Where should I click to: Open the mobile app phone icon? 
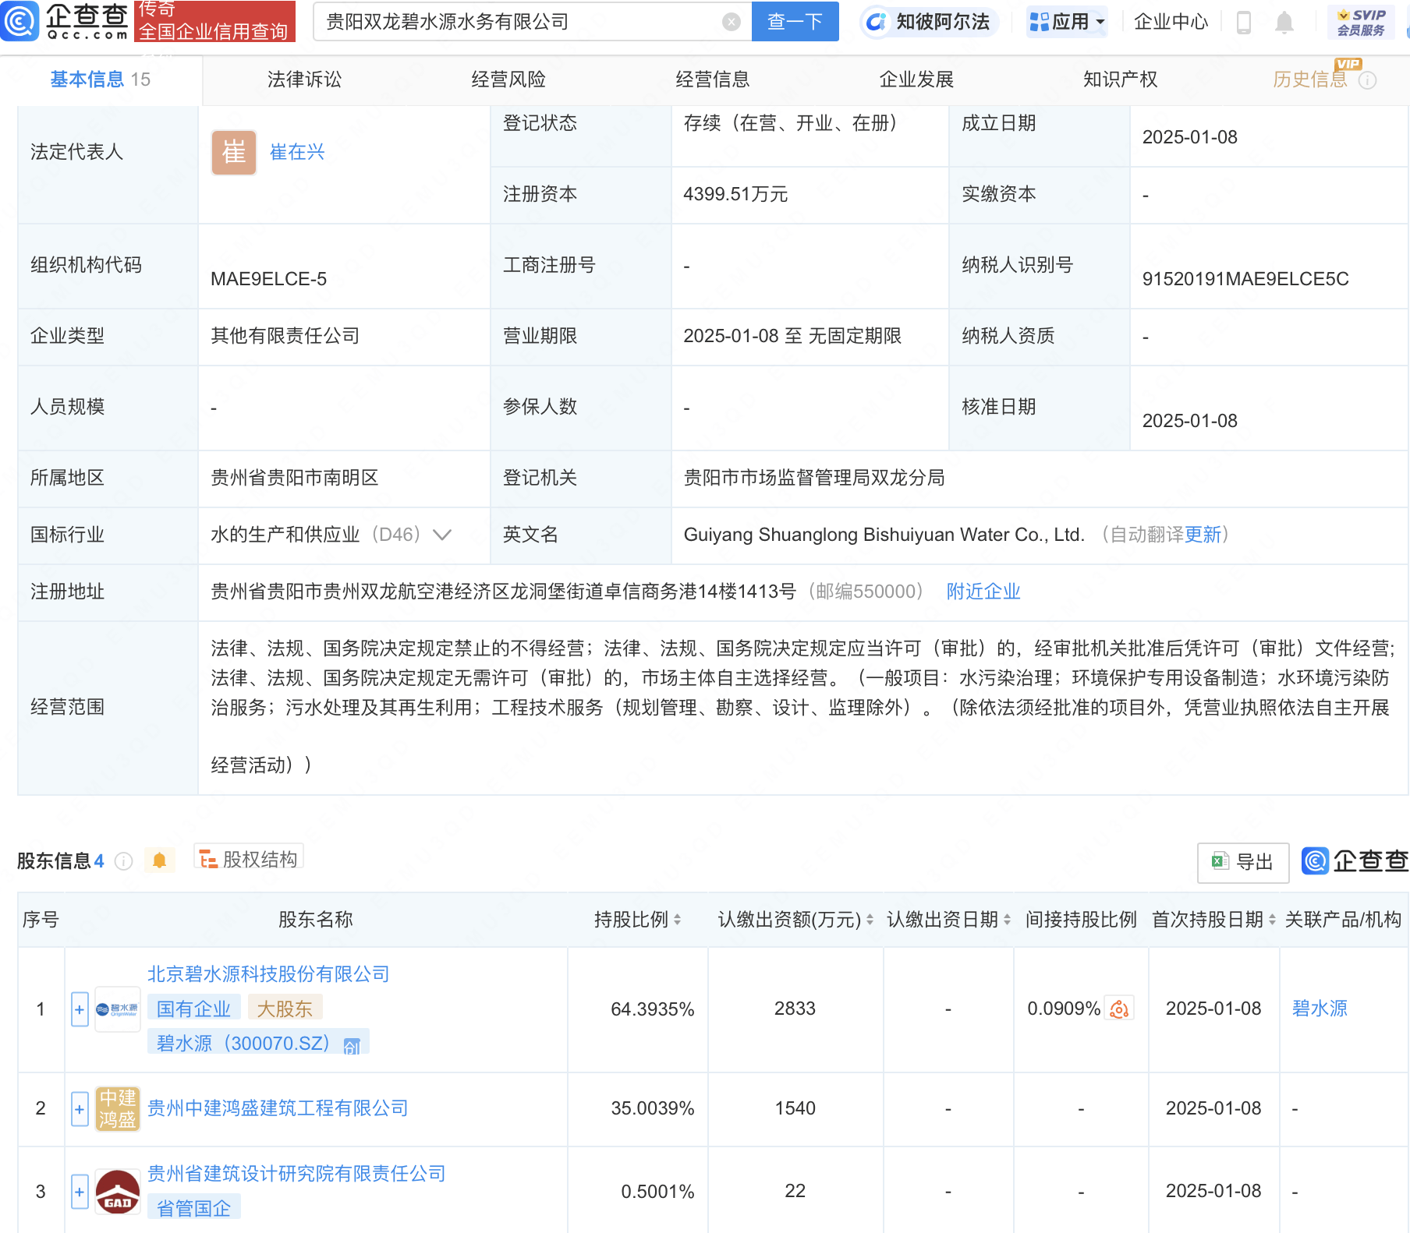pyautogui.click(x=1244, y=23)
